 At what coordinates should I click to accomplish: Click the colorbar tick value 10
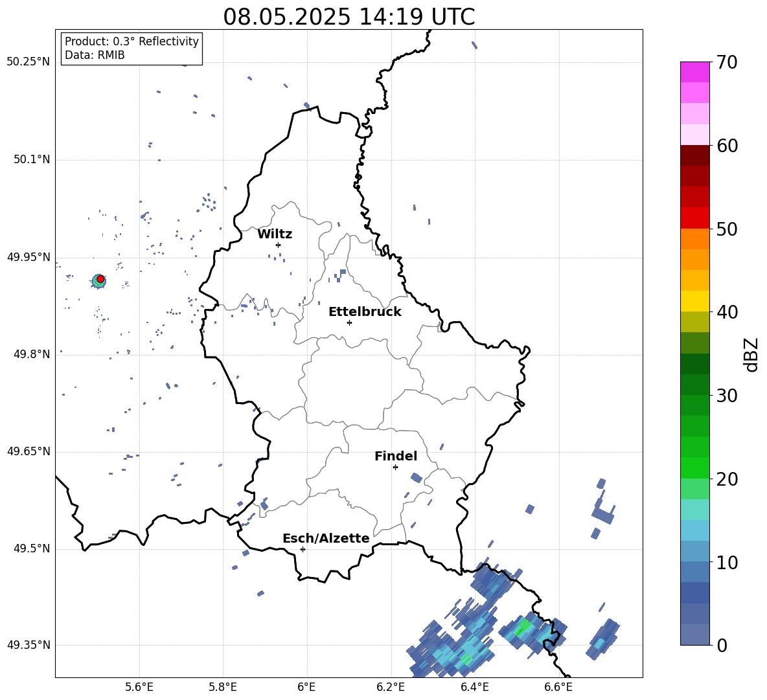[x=727, y=562]
